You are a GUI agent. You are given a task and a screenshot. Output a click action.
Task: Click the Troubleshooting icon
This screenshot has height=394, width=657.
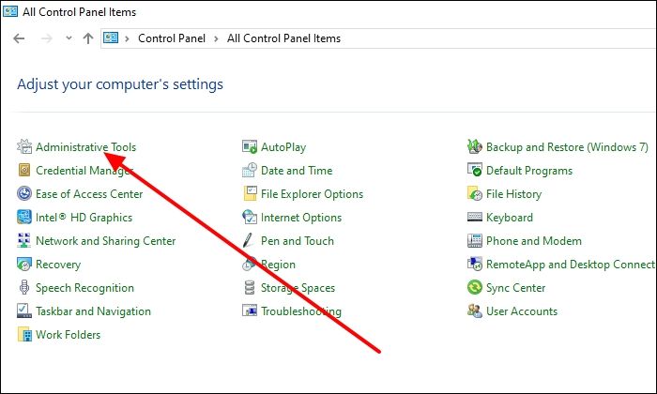coord(250,311)
